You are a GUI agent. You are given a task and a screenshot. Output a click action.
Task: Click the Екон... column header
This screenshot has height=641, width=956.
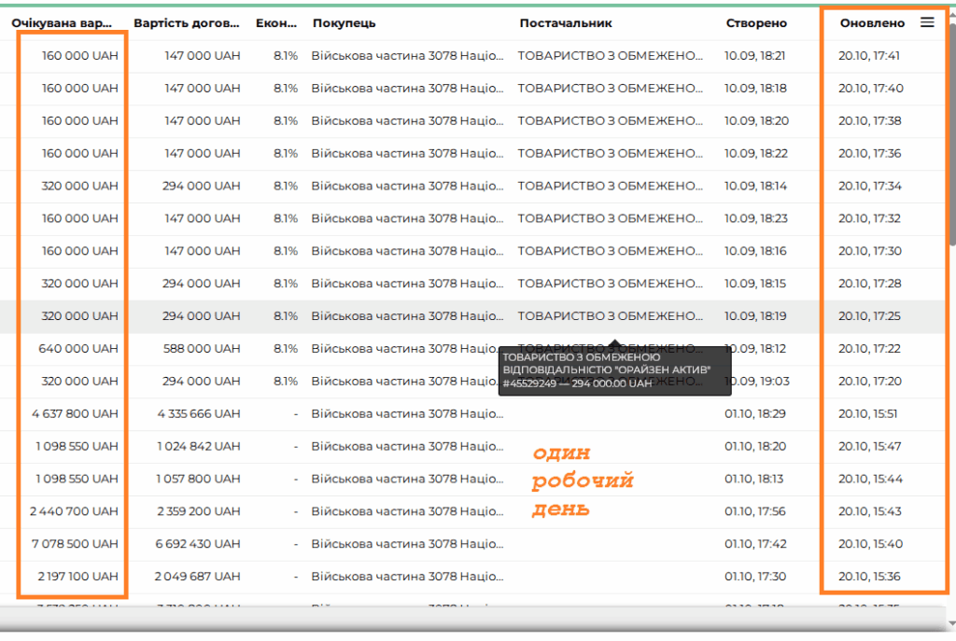coord(276,23)
